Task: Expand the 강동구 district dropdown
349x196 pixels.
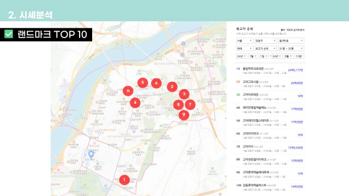Action: click(266, 41)
